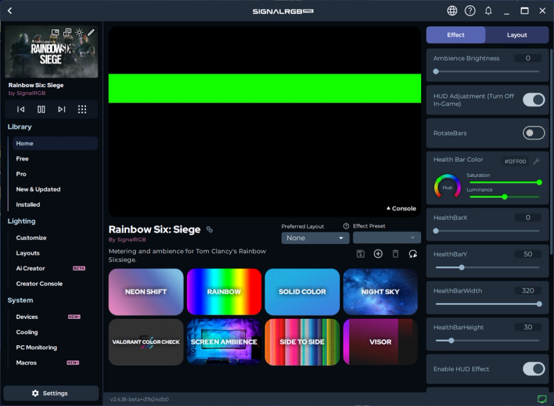Select the Screen Ambience effect tile

pos(224,342)
